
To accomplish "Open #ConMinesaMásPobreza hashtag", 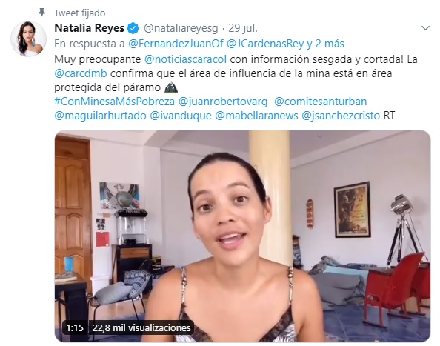I will click(x=115, y=102).
